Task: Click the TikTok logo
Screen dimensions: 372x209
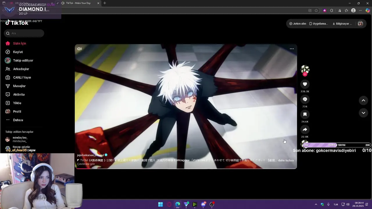Action: click(17, 23)
